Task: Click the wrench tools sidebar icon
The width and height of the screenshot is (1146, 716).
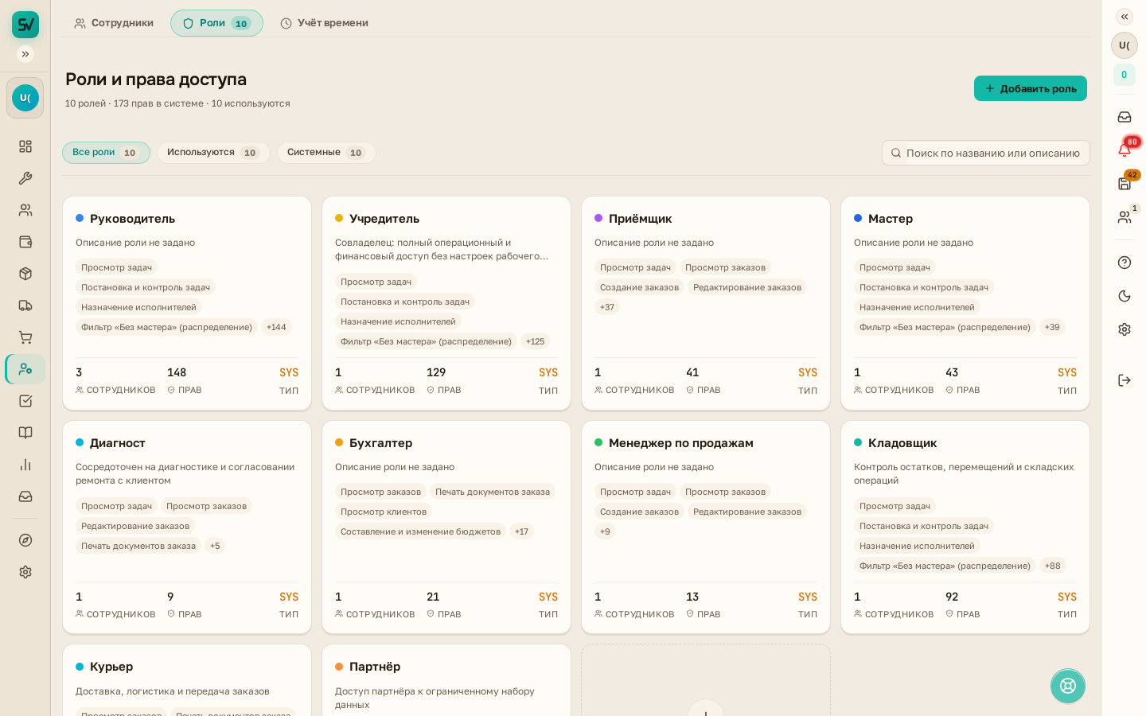Action: pyautogui.click(x=25, y=178)
